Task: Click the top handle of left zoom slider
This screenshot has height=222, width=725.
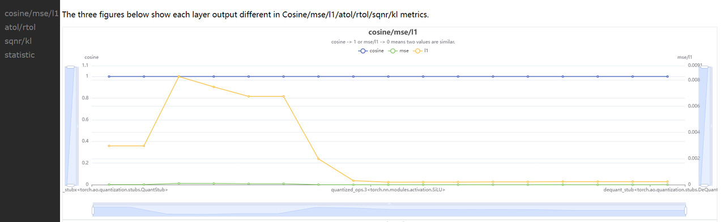Action: tap(70, 67)
